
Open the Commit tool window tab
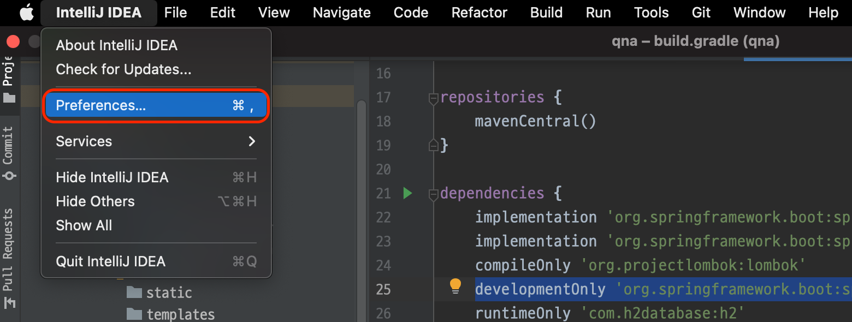pos(9,153)
